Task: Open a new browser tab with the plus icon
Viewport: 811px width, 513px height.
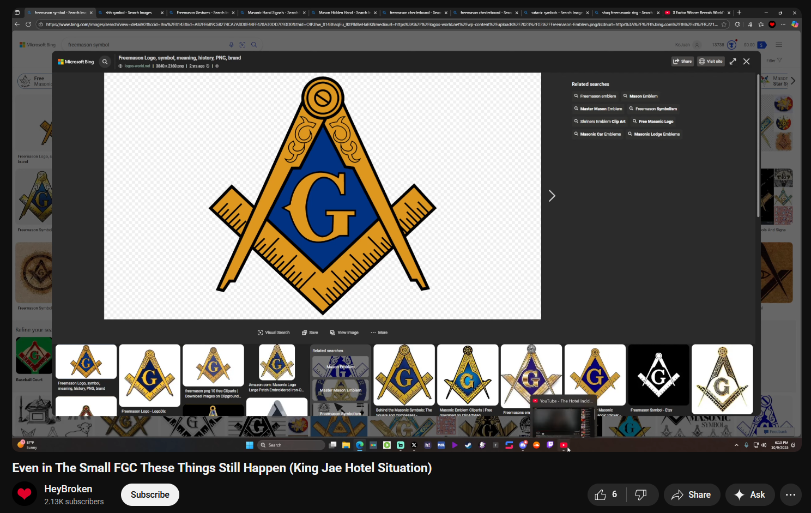Action: (x=739, y=13)
